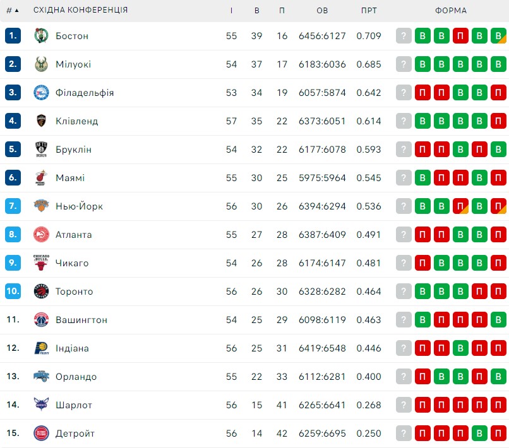Screen dimensions: 509x448
Task: Click the Miami Heat logo
Action: (41, 178)
